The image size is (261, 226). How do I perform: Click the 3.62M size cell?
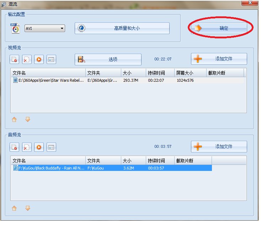(x=129, y=168)
